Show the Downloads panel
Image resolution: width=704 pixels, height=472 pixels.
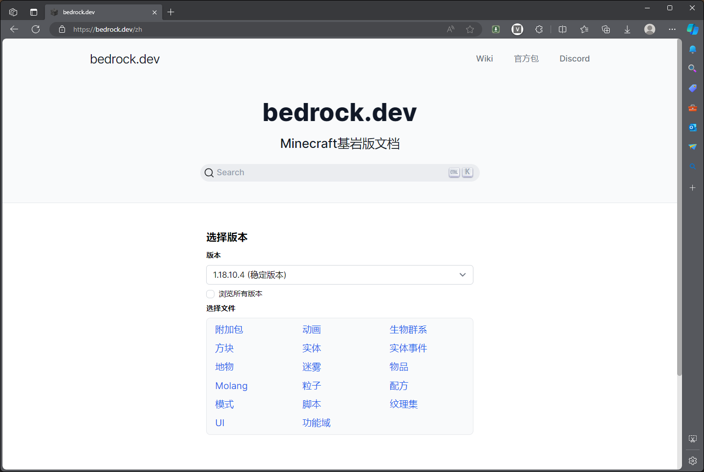[627, 29]
